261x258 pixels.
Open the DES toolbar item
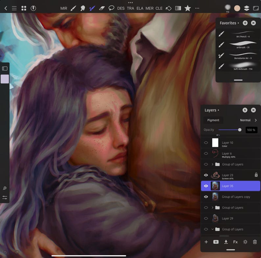pos(121,8)
